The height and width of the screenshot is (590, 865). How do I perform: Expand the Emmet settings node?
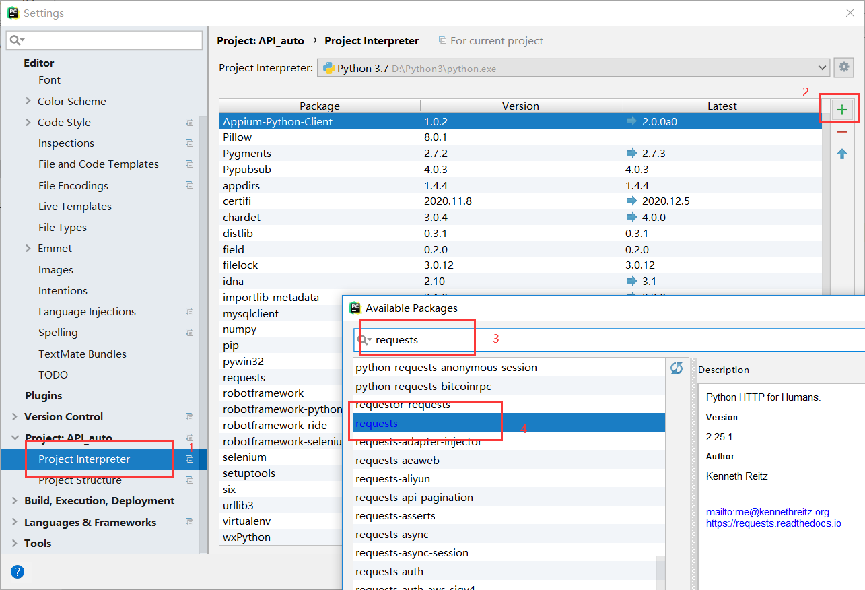[x=28, y=249]
